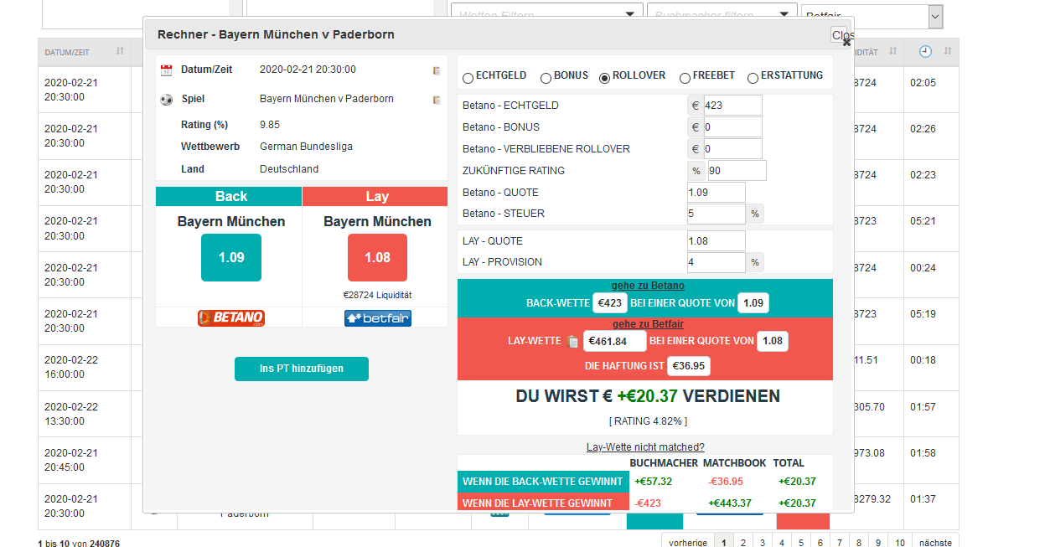
Task: Click the time cell 00:18
Action: tap(923, 360)
